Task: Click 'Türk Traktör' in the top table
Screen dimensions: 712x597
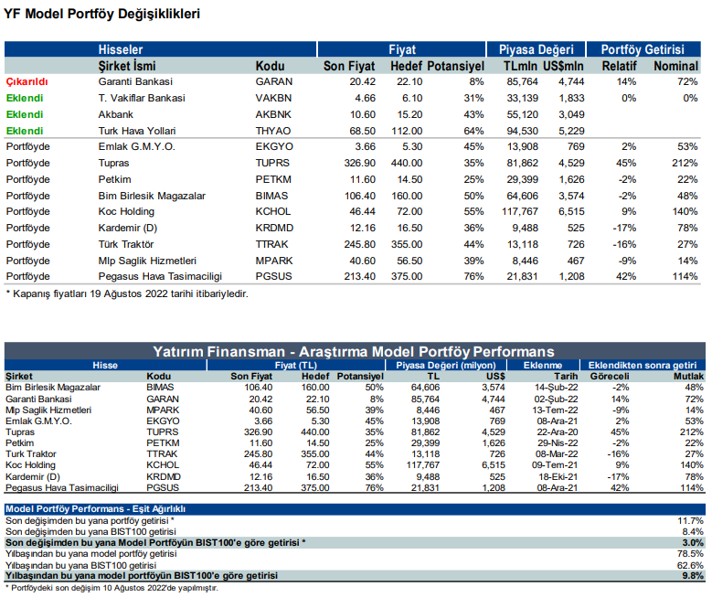Action: pos(126,244)
